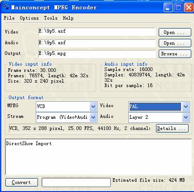Browse for the Output file location

[175, 54]
